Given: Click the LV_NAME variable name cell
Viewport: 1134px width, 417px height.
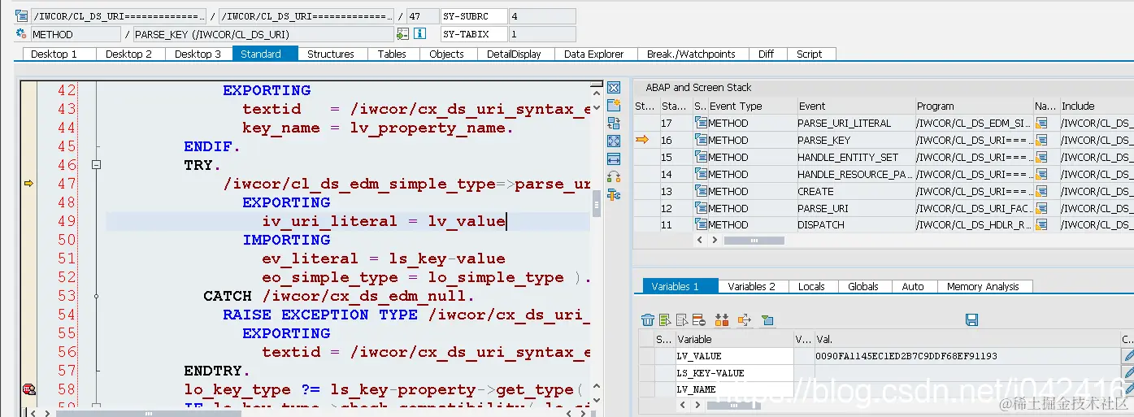Looking at the screenshot, I should point(734,389).
